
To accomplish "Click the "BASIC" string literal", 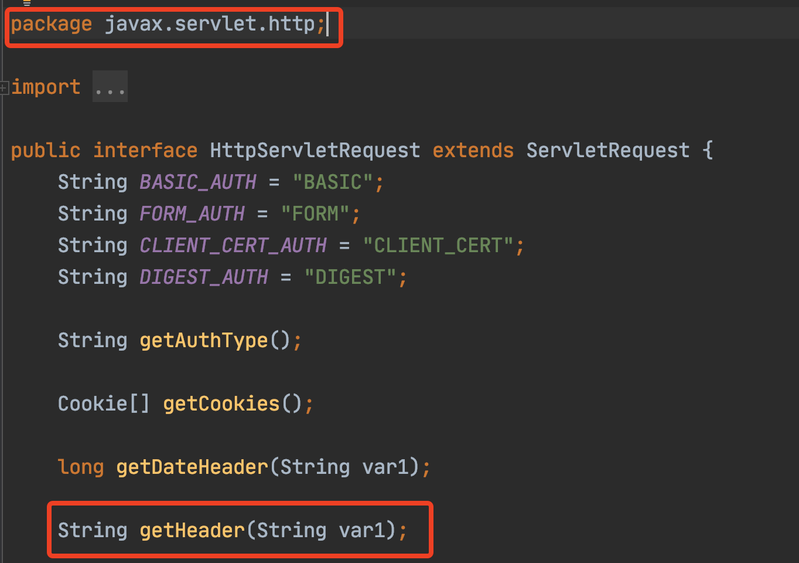I will [332, 182].
